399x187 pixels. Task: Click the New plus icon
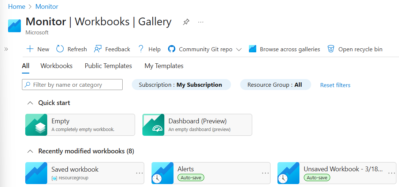[30, 49]
